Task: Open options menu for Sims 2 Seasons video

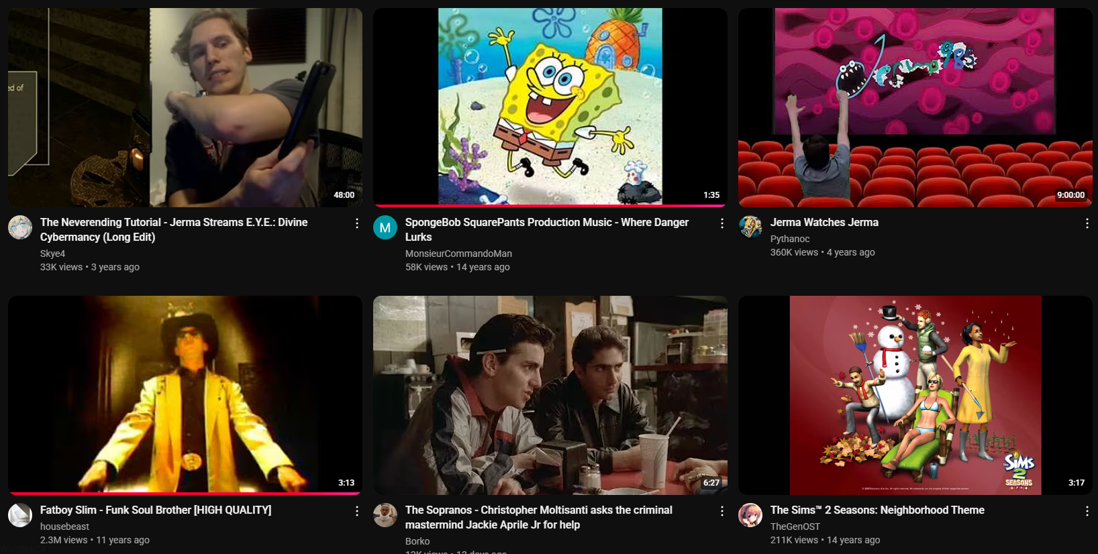Action: (x=1087, y=511)
